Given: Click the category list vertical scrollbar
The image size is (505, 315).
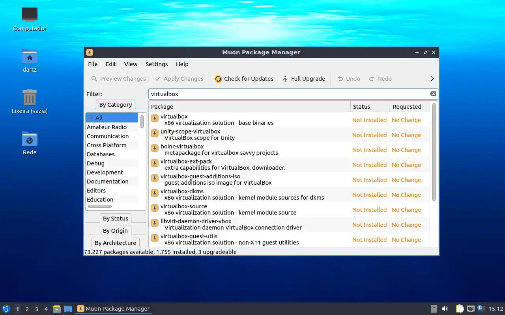Looking at the screenshot, I should point(142,121).
